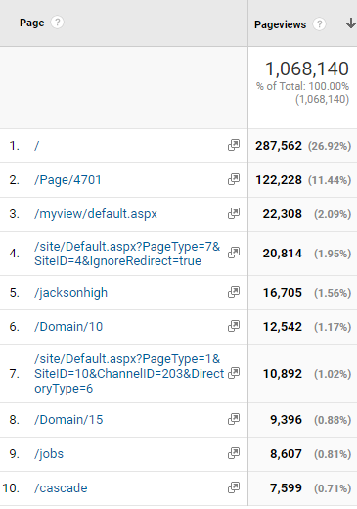The width and height of the screenshot is (357, 509).
Task: Click external link icon beside /jacksonhigh
Action: pyautogui.click(x=234, y=292)
